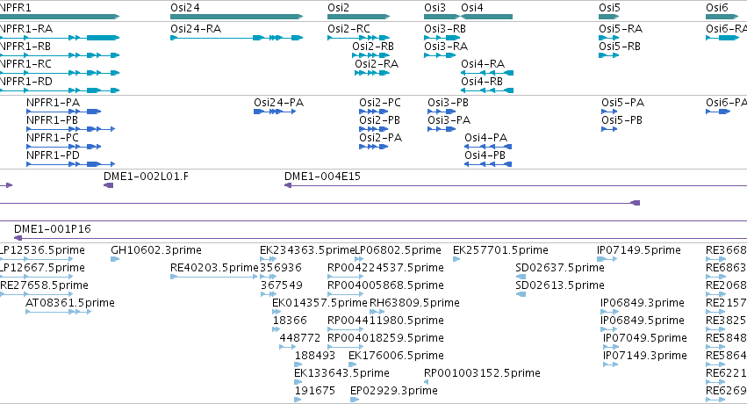
Task: Select the Osi24 gene bar
Action: coord(236,17)
